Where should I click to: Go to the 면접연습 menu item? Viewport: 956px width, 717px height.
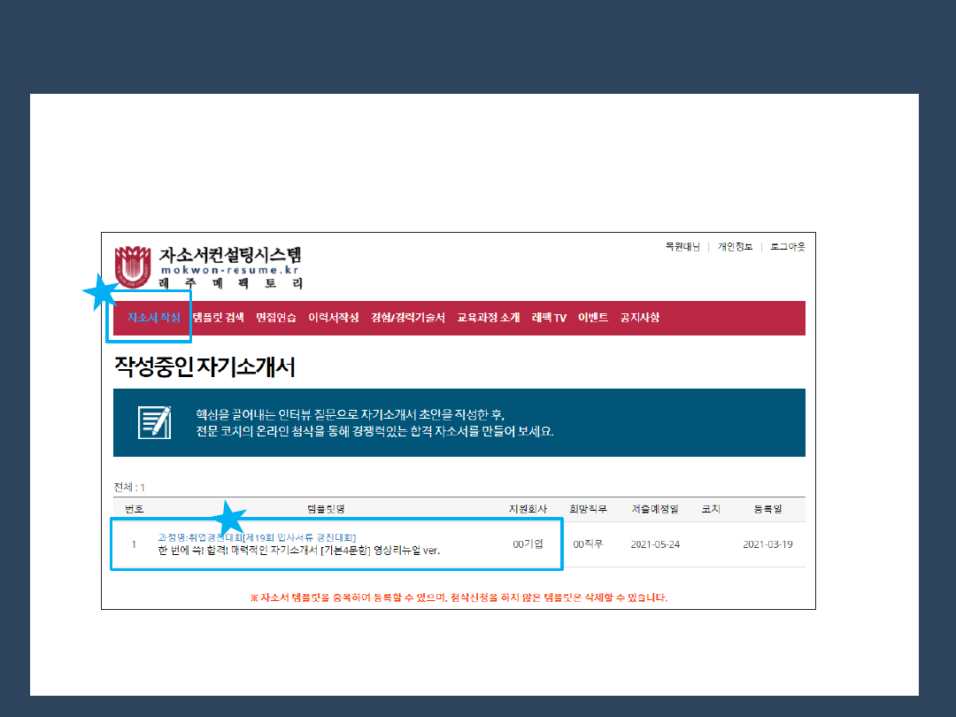pos(276,318)
